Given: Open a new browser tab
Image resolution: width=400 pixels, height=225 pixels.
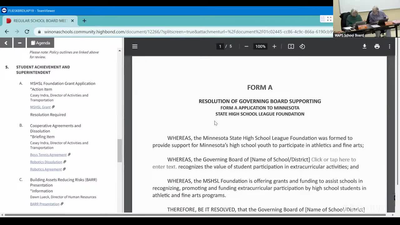Looking at the screenshot, I should (84, 21).
